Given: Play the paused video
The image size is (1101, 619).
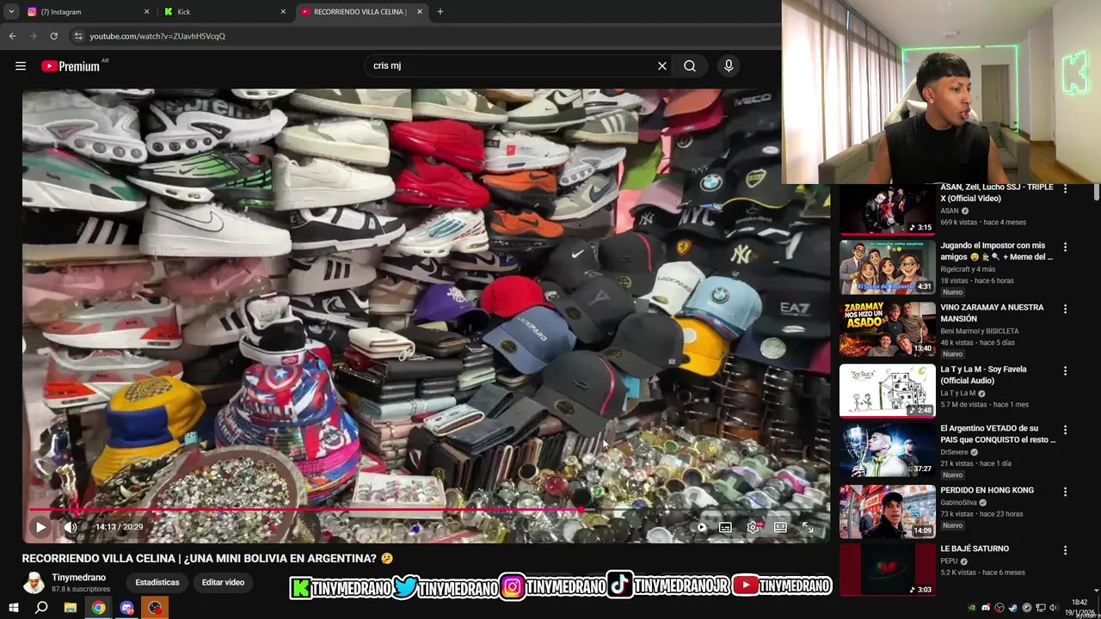Looking at the screenshot, I should click(x=40, y=527).
